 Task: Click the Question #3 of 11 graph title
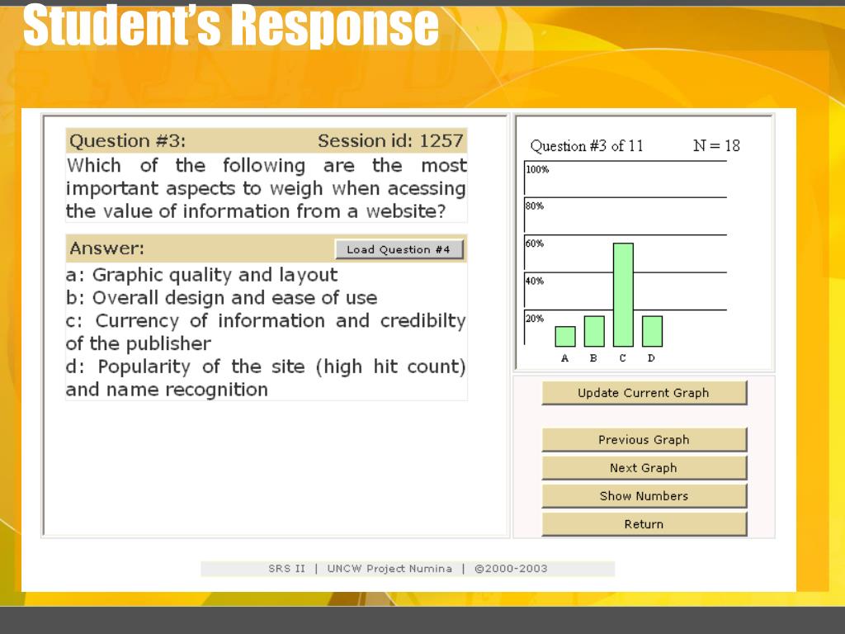587,145
